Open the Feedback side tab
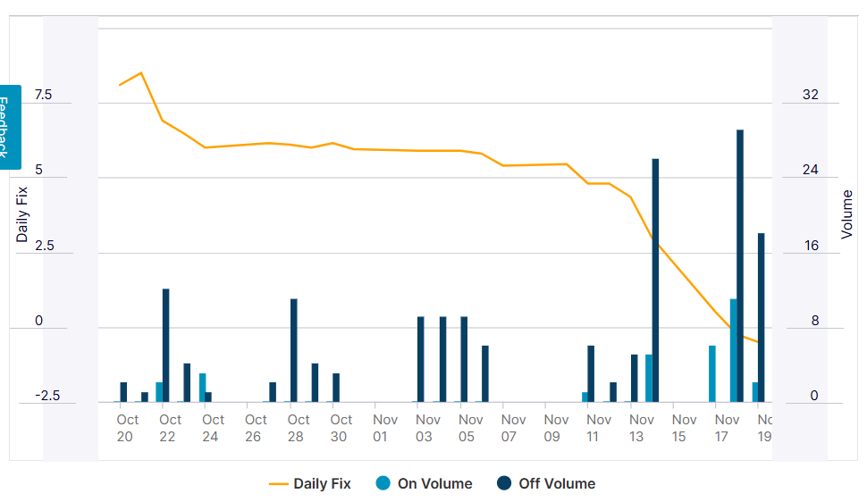This screenshot has height=502, width=867. (10, 126)
